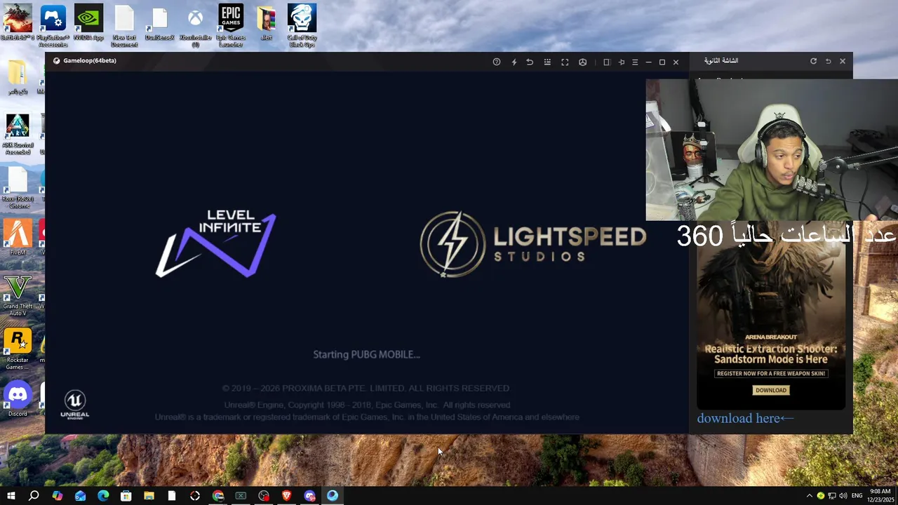The image size is (898, 505).
Task: Click the 'Starting PUBG MOBILE...' loading text
Action: 366,354
